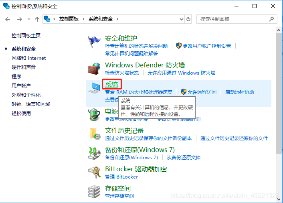Select 用户帐户 category in sidebar
Screen dimensions: 283x203
click(x=21, y=85)
